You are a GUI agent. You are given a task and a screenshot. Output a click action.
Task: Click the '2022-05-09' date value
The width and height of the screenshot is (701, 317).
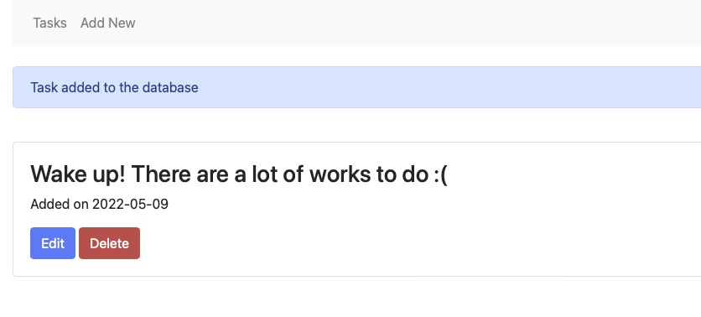click(x=130, y=205)
